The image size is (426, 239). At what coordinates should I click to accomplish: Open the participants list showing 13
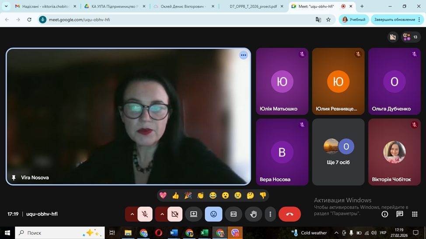tap(410, 37)
